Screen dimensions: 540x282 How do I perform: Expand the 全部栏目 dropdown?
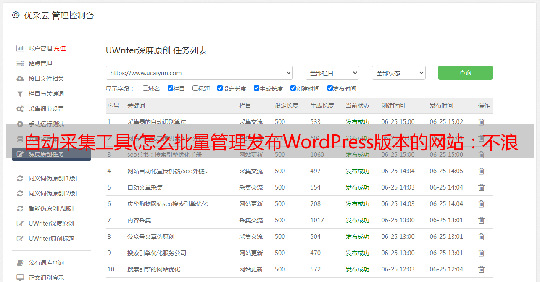click(x=332, y=73)
